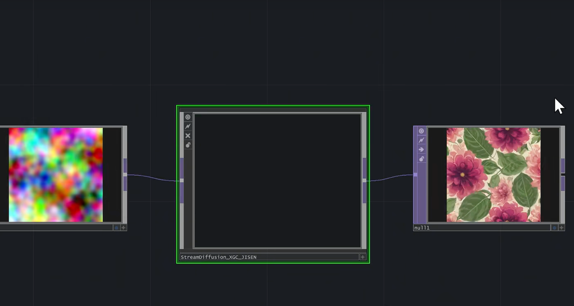Click StreamDiffusion node's left input connector
This screenshot has width=574, height=306.
click(x=182, y=180)
